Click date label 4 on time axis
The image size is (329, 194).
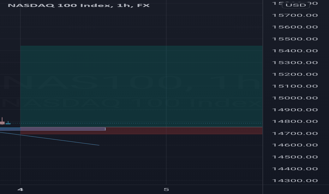click(x=20, y=190)
